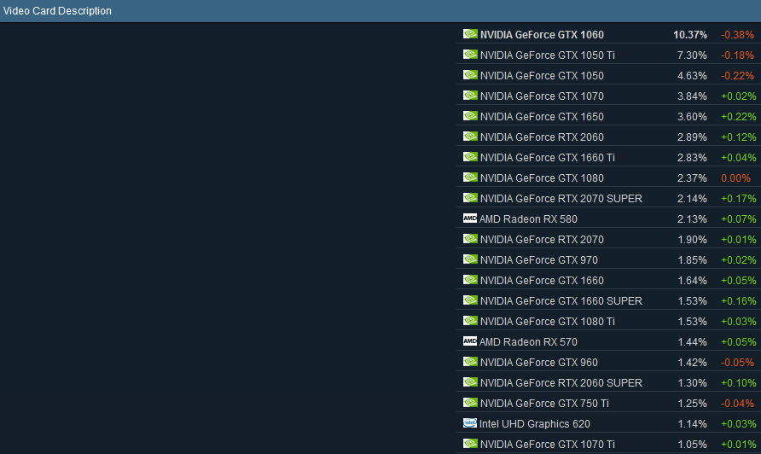Click the +0.16% change value
Viewport: 761px width, 454px height.
pyautogui.click(x=738, y=301)
